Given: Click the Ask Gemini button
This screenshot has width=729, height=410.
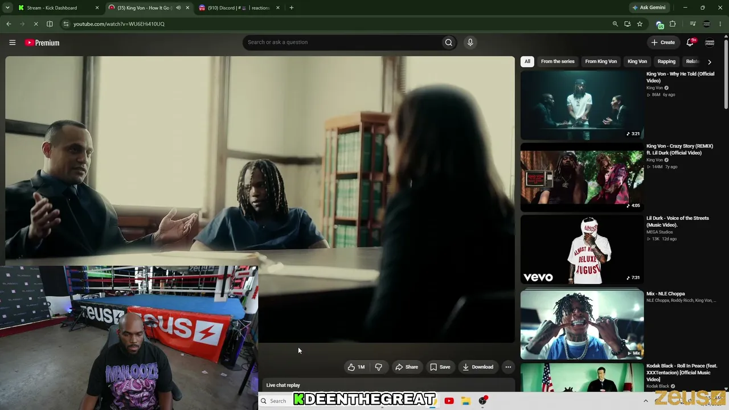Looking at the screenshot, I should (649, 8).
